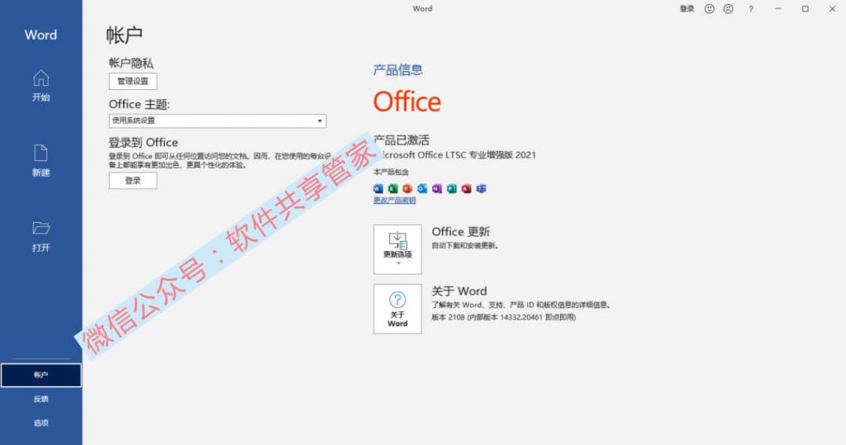Open the 打开 (Open) file page
The width and height of the screenshot is (846, 445).
pyautogui.click(x=41, y=237)
